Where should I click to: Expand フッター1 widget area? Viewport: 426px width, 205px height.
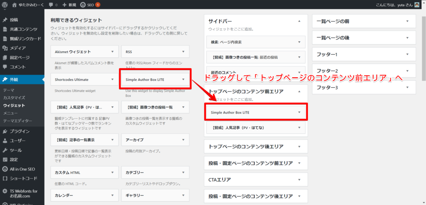(x=408, y=54)
